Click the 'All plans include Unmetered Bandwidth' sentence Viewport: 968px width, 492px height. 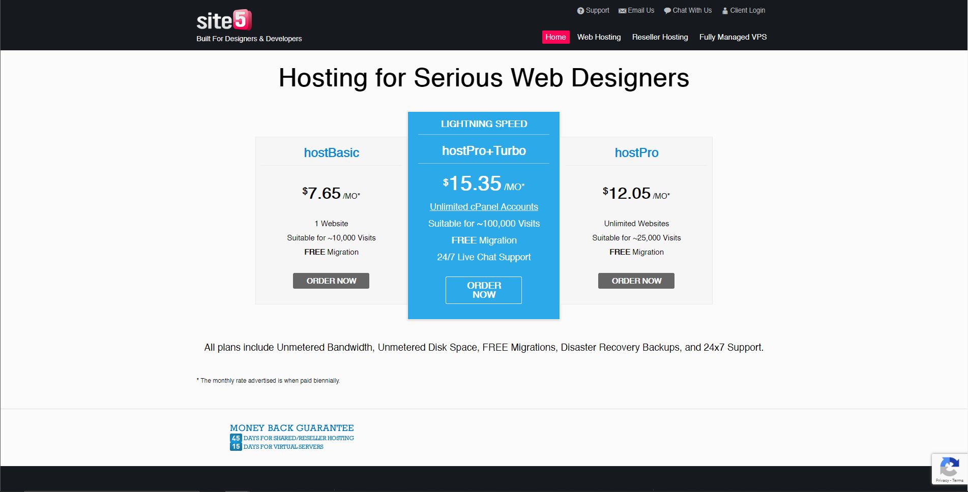484,348
